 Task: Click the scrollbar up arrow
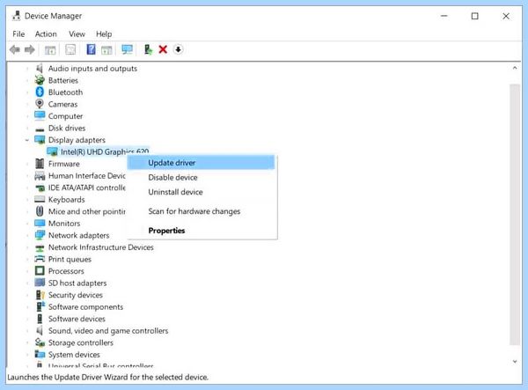click(515, 68)
